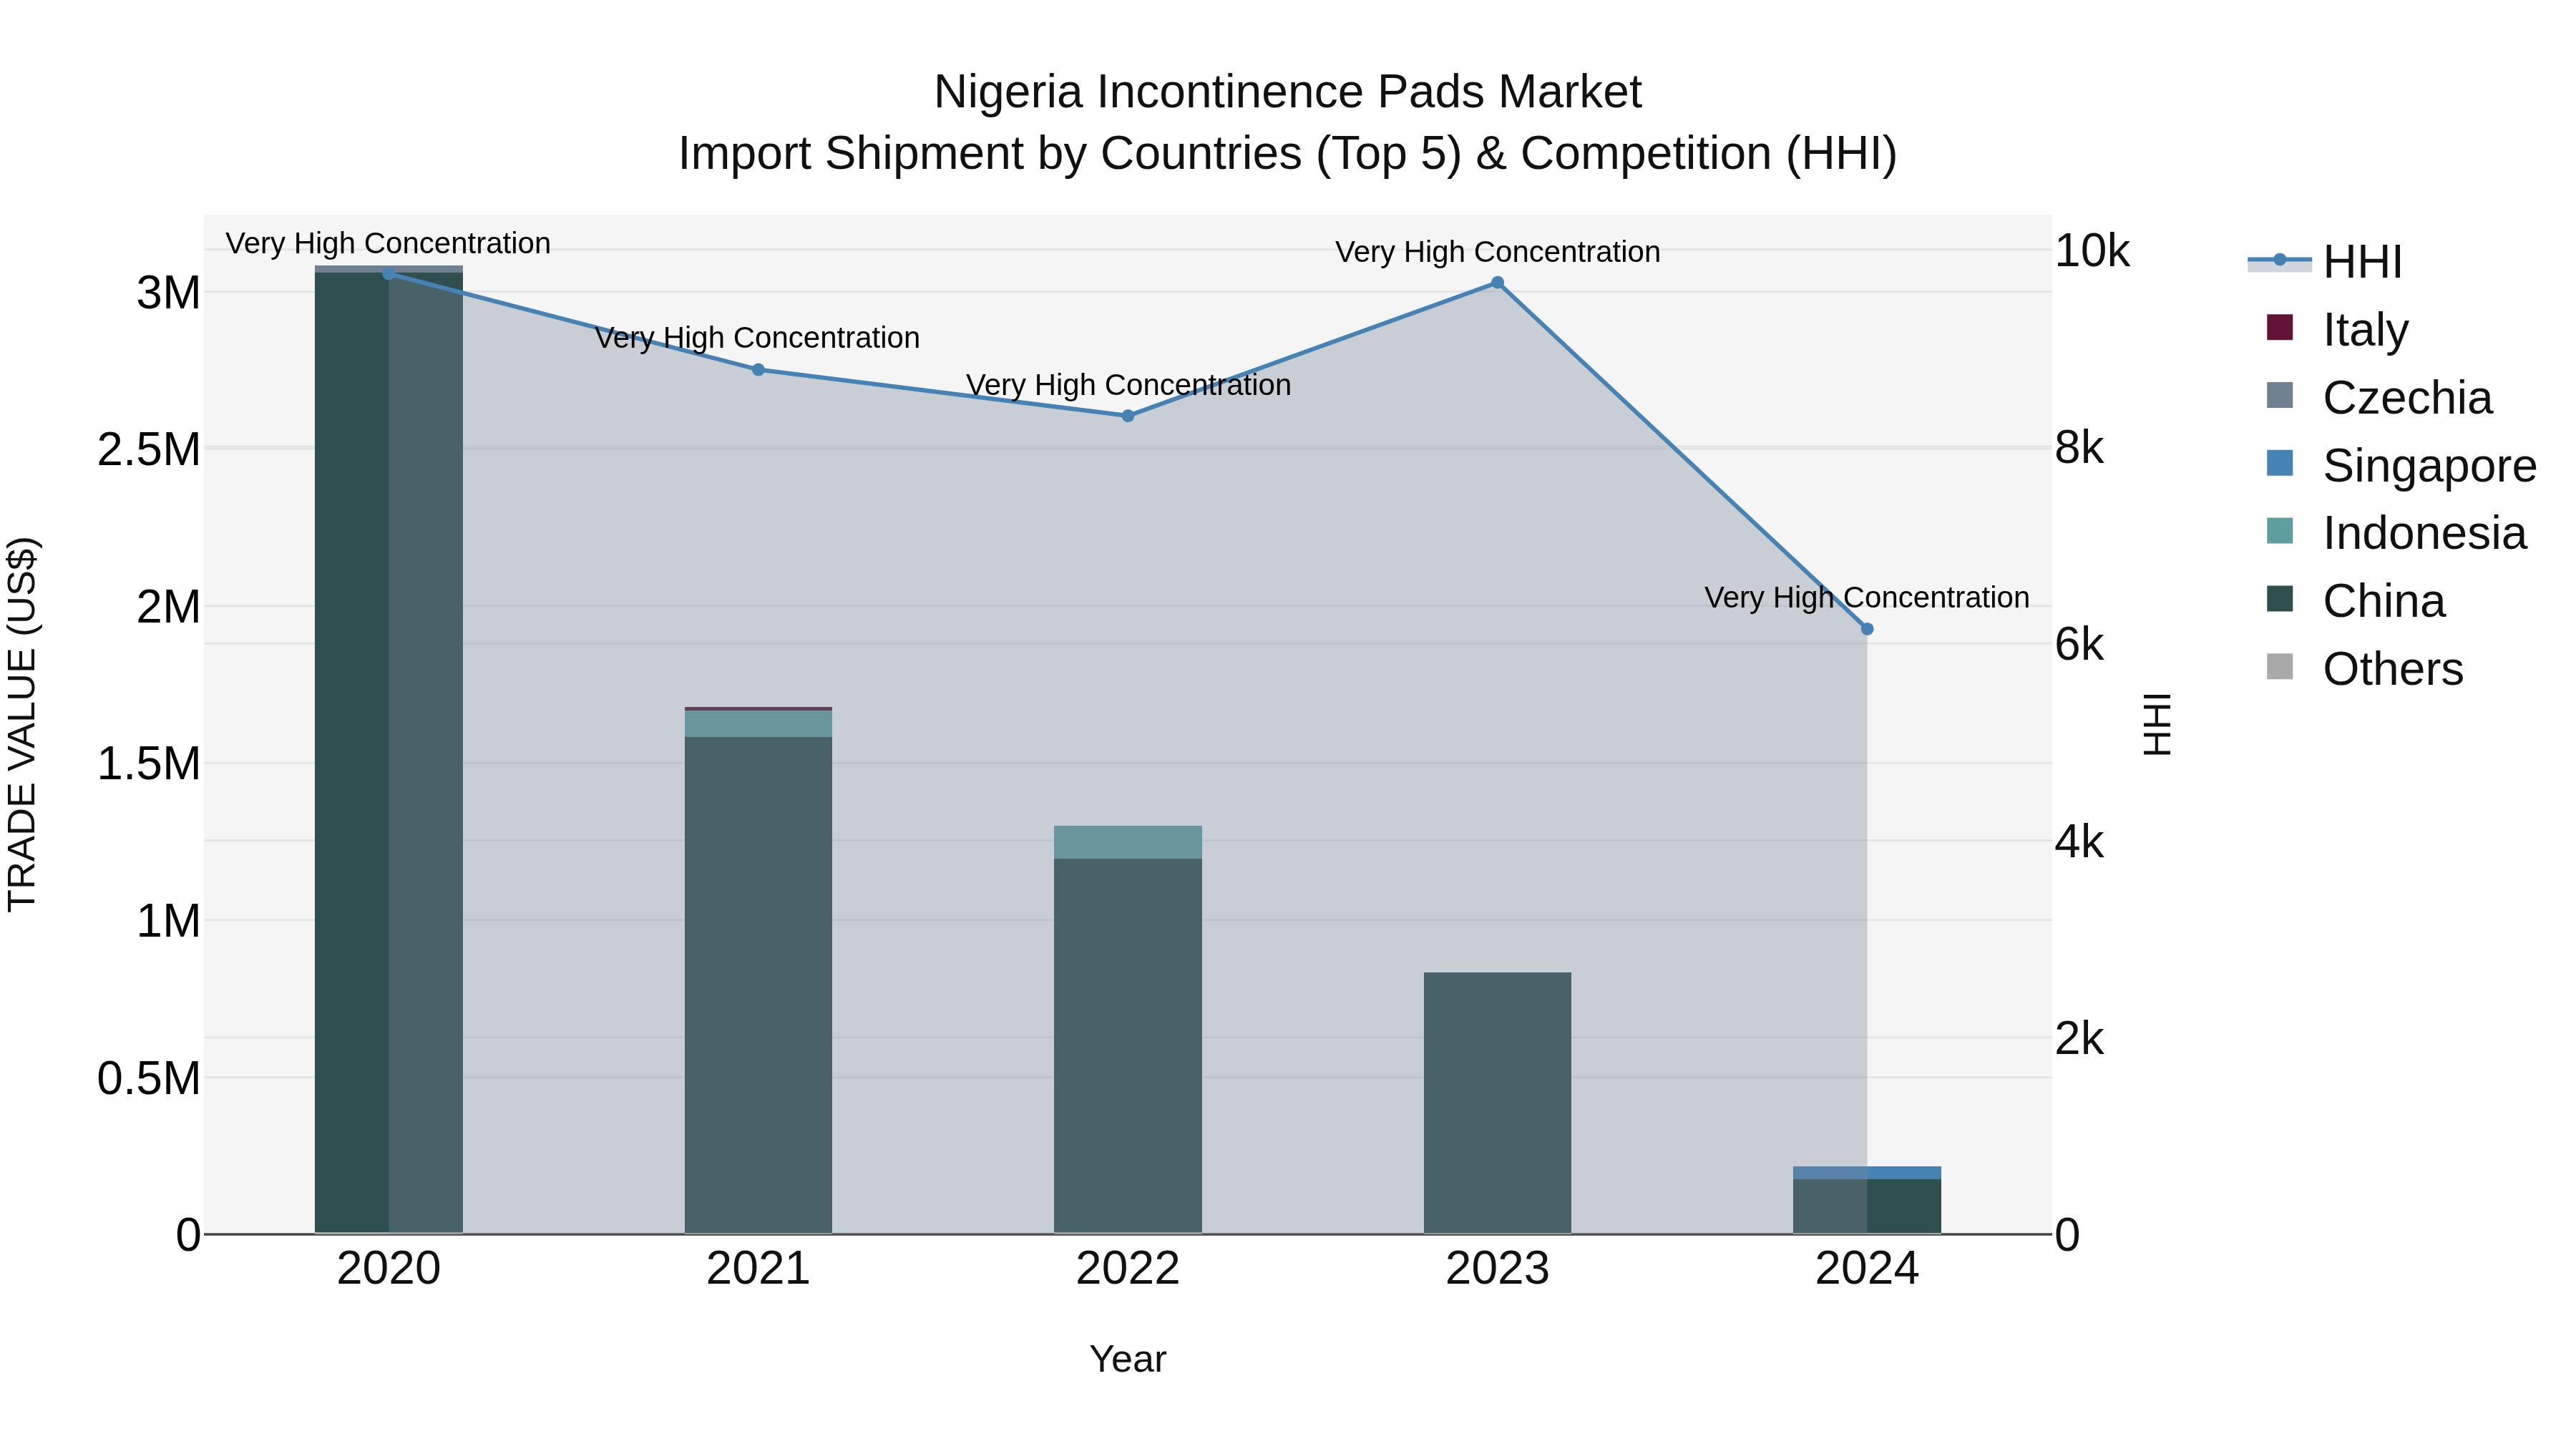Click the TRADE VALUE (US$) axis title
This screenshot has width=2576, height=1449.
coord(22,724)
